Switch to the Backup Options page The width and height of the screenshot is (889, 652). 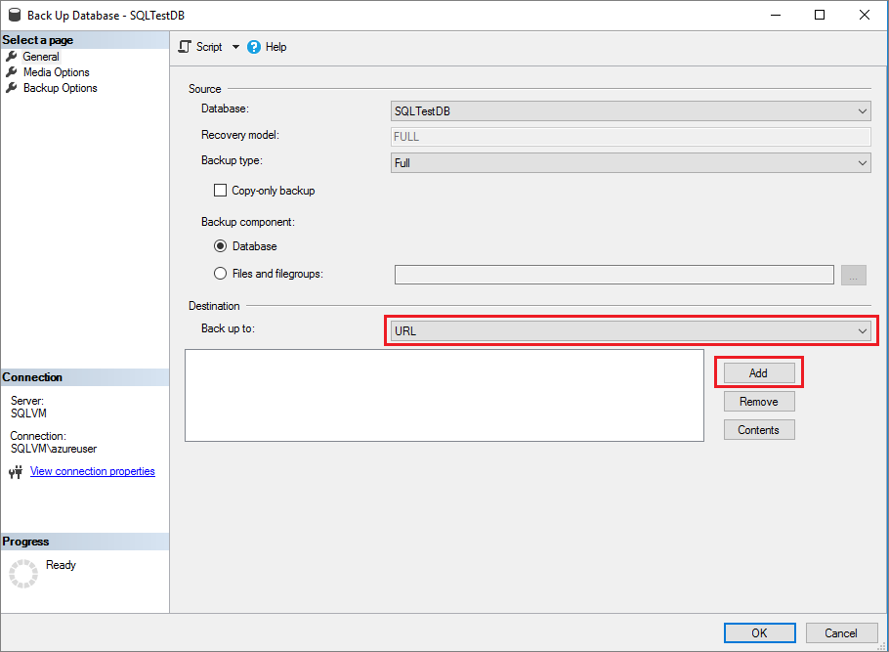pyautogui.click(x=60, y=87)
